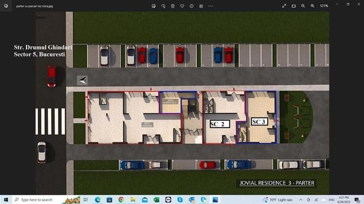Screen dimensions: 364x204
Task: Delete the photo using the trash icon
Action: [x=173, y=6]
